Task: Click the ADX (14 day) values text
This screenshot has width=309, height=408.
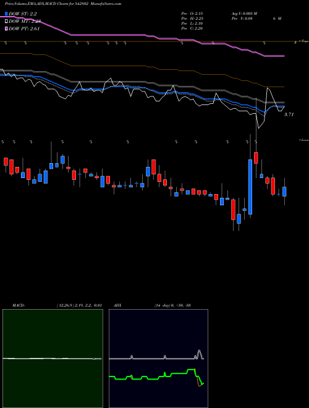Action: tap(172, 305)
